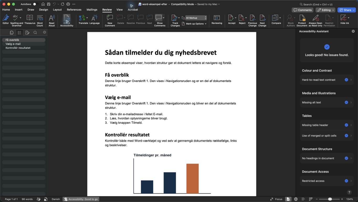Open the Mailings ribbon tab
This screenshot has width=358, height=202.
(92, 10)
